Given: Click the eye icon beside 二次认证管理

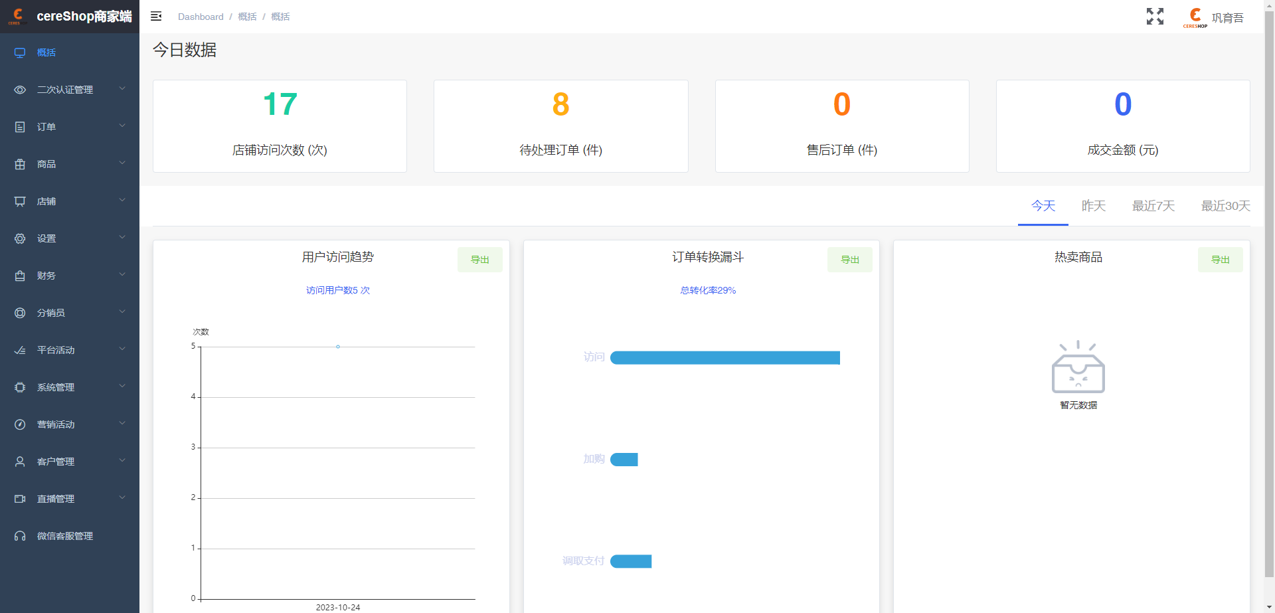Looking at the screenshot, I should [x=20, y=90].
